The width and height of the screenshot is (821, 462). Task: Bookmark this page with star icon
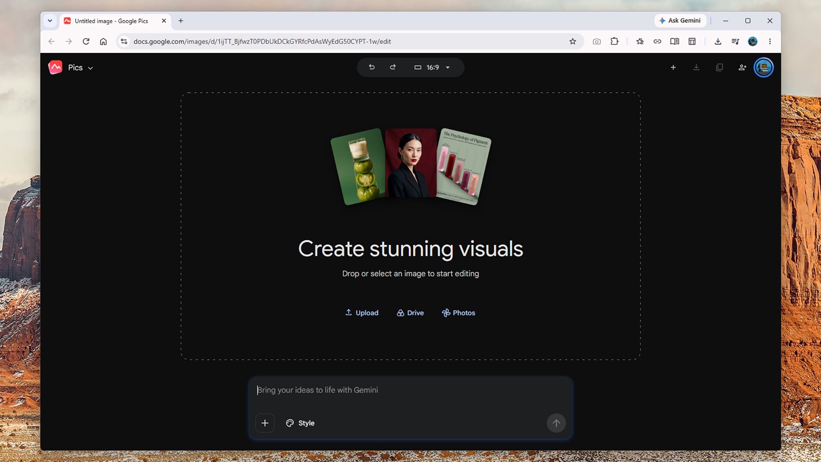tap(573, 41)
